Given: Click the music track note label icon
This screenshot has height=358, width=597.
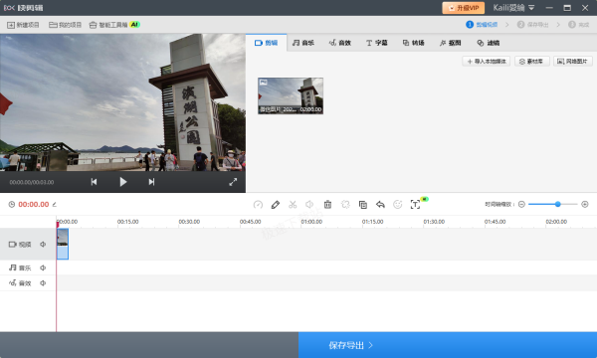Looking at the screenshot, I should (x=13, y=268).
